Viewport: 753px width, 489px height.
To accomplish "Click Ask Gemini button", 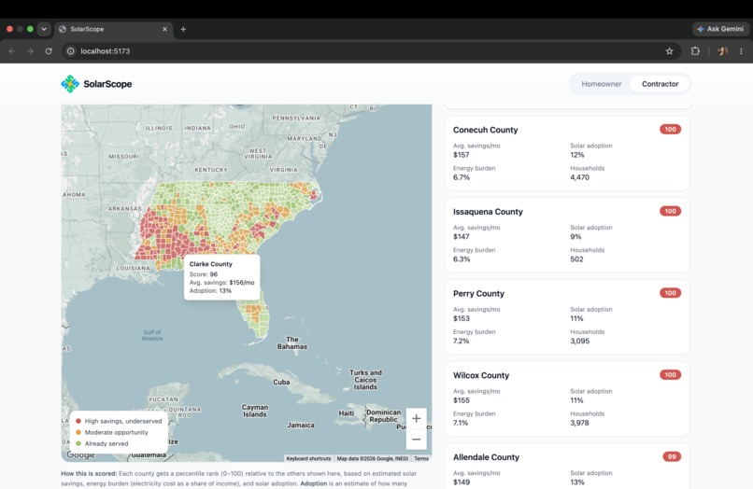I will tap(720, 29).
